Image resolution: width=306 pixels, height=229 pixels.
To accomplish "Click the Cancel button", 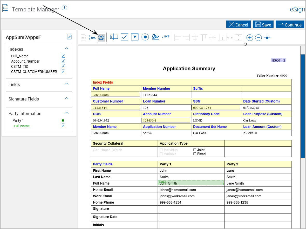I will [x=239, y=25].
